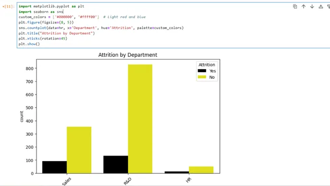Click the import seaborn as sns line

(41, 12)
